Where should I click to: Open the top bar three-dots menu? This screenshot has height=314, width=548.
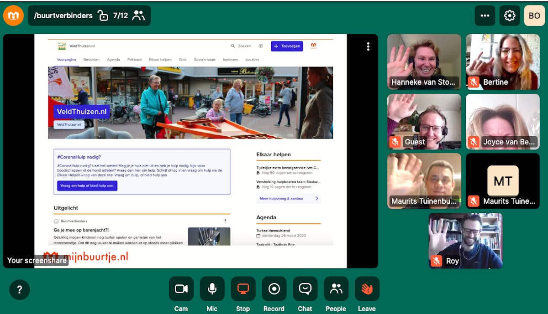485,15
